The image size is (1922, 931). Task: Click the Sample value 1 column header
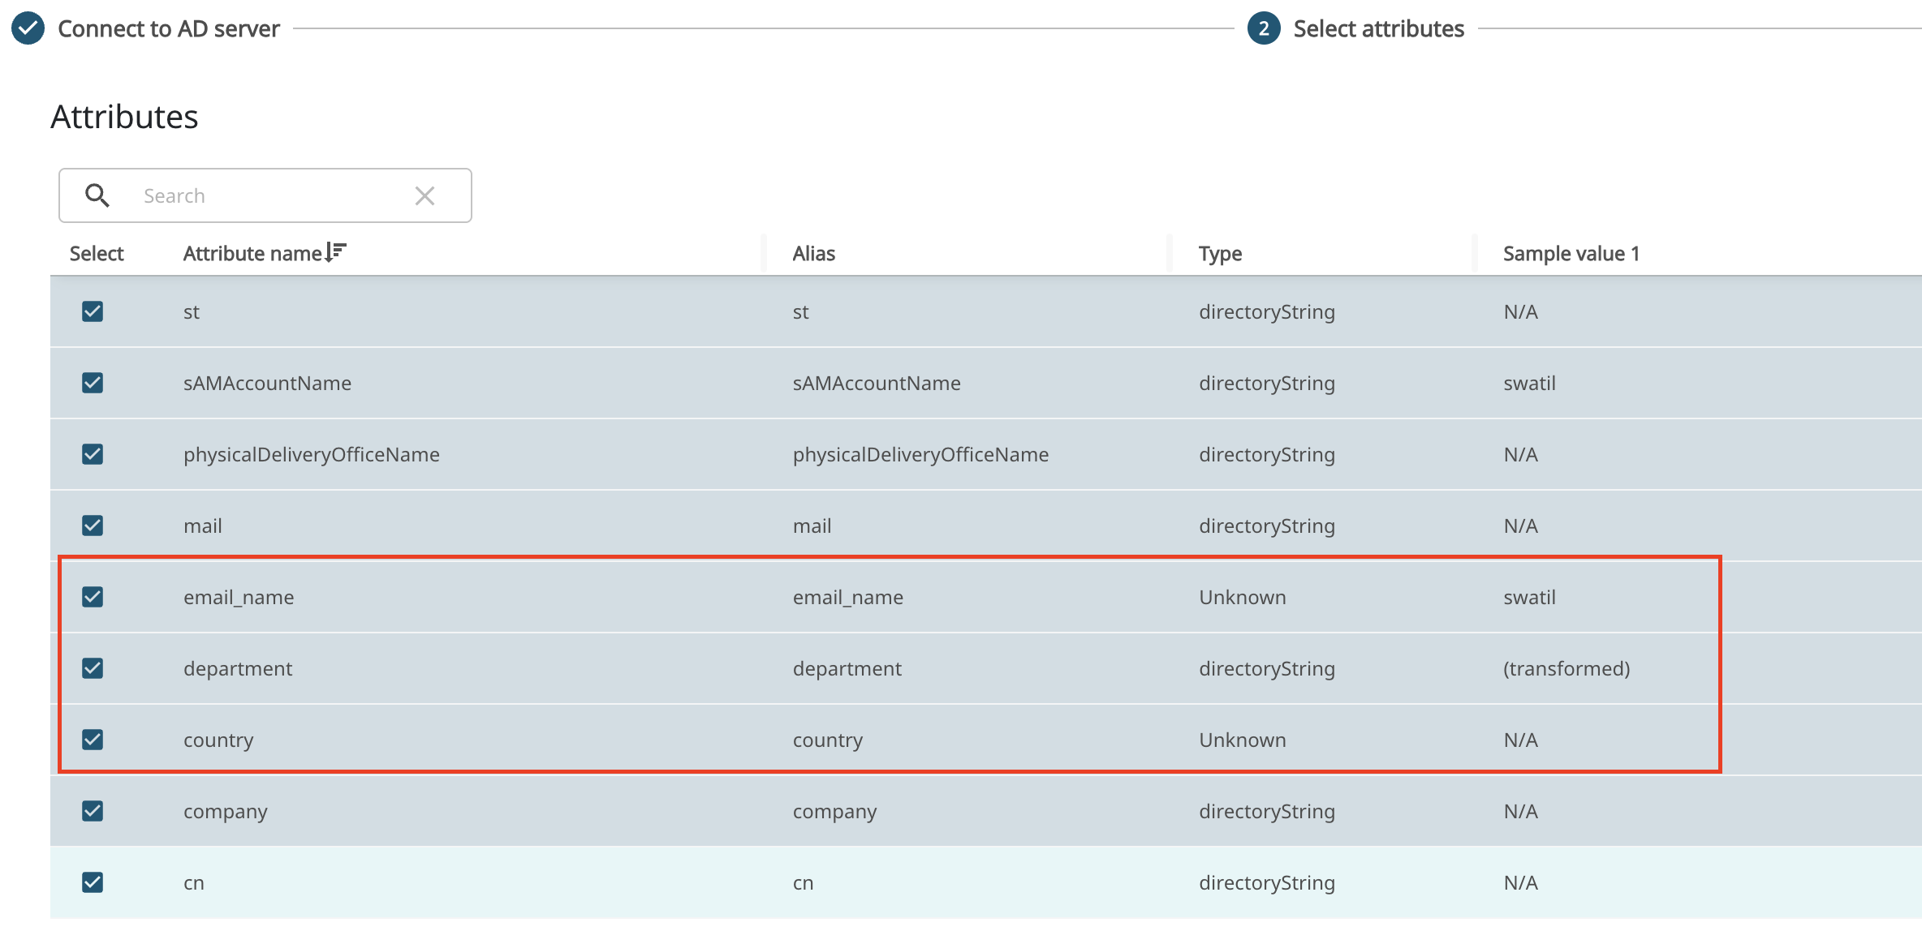point(1571,254)
